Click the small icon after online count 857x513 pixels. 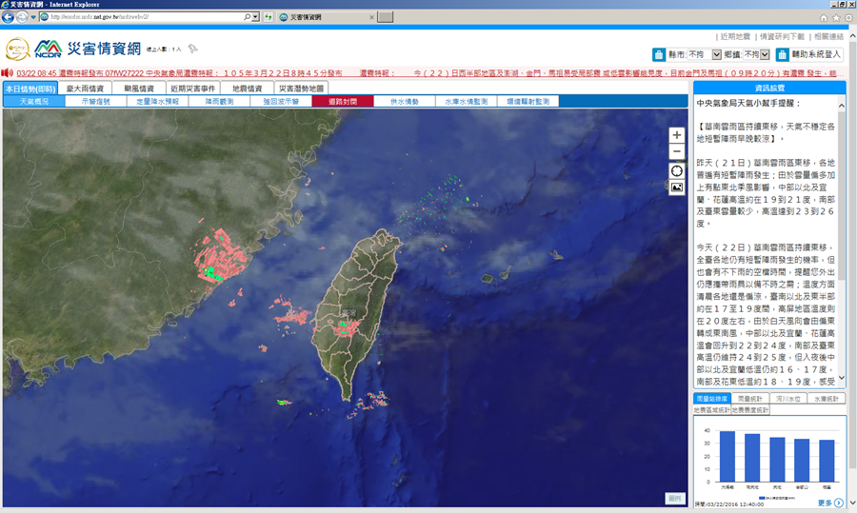point(192,49)
